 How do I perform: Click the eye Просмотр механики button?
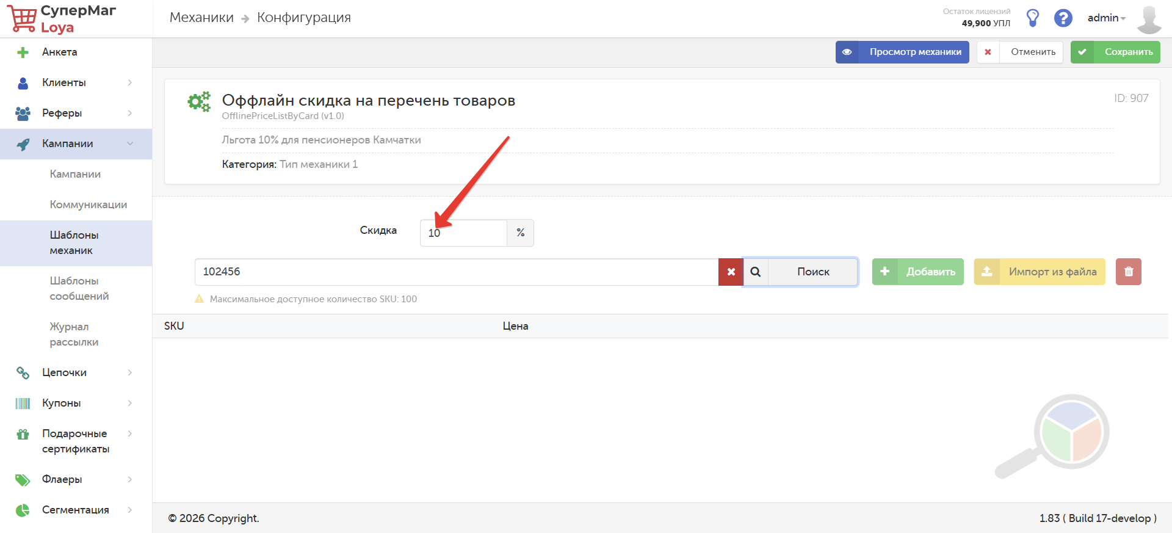coord(902,52)
